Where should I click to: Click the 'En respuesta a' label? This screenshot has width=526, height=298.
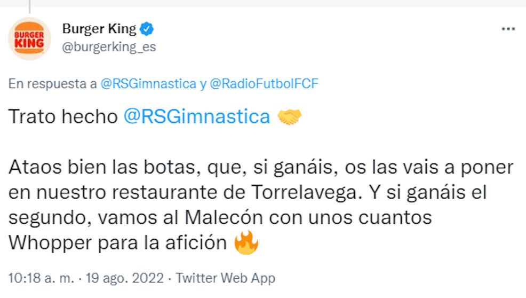52,84
